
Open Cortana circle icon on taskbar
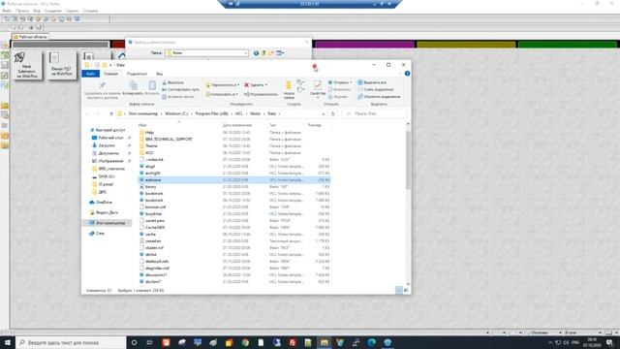click(x=134, y=342)
